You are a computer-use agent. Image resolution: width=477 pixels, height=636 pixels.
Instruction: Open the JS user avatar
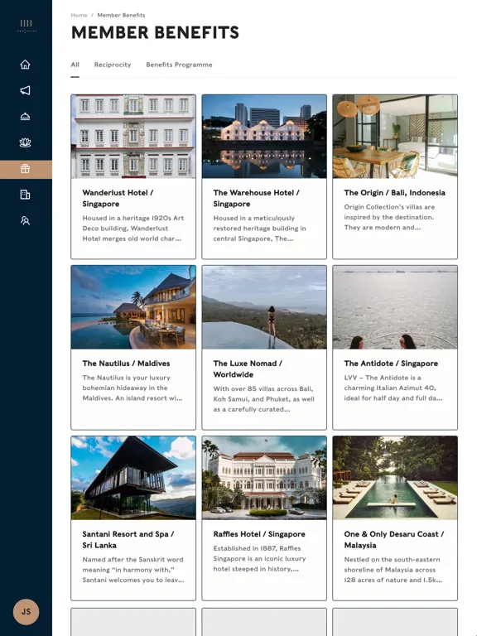pyautogui.click(x=26, y=612)
